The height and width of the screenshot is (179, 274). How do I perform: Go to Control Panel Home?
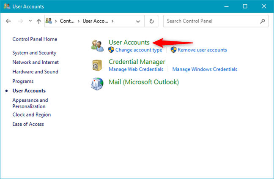[x=35, y=39]
